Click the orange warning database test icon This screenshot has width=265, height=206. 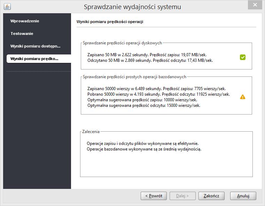pos(242,97)
